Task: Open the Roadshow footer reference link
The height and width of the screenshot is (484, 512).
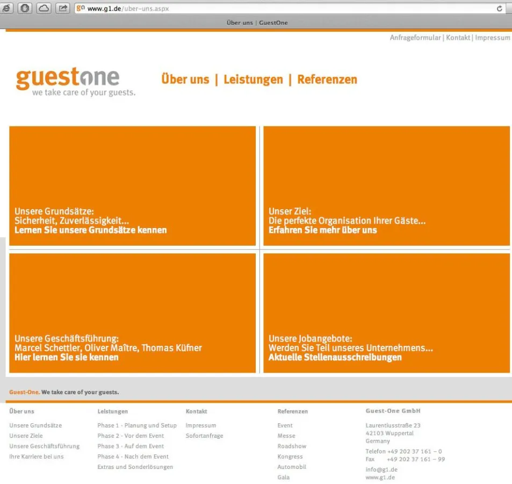Action: click(292, 446)
